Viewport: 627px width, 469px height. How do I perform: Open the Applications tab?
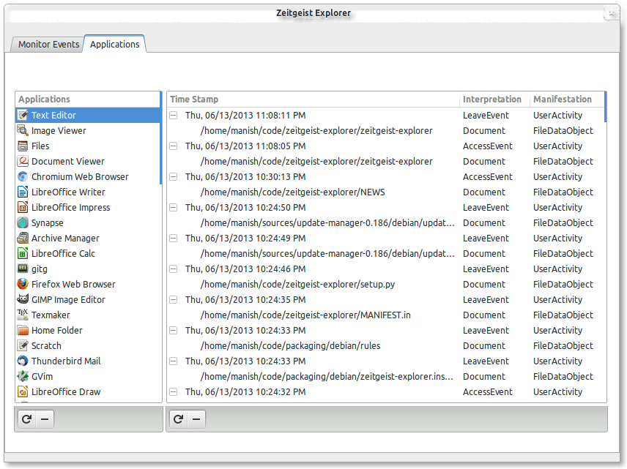(114, 44)
